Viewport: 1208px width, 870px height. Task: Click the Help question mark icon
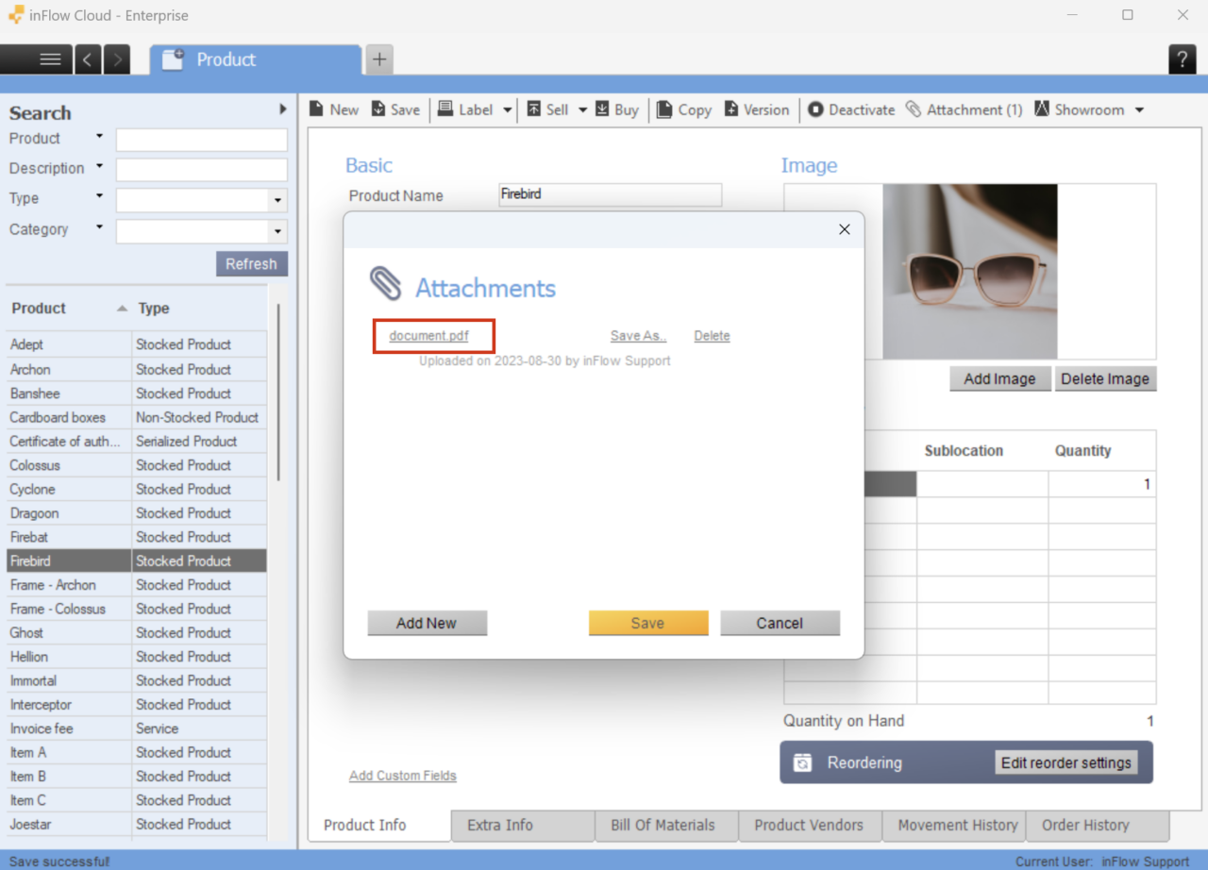tap(1182, 59)
